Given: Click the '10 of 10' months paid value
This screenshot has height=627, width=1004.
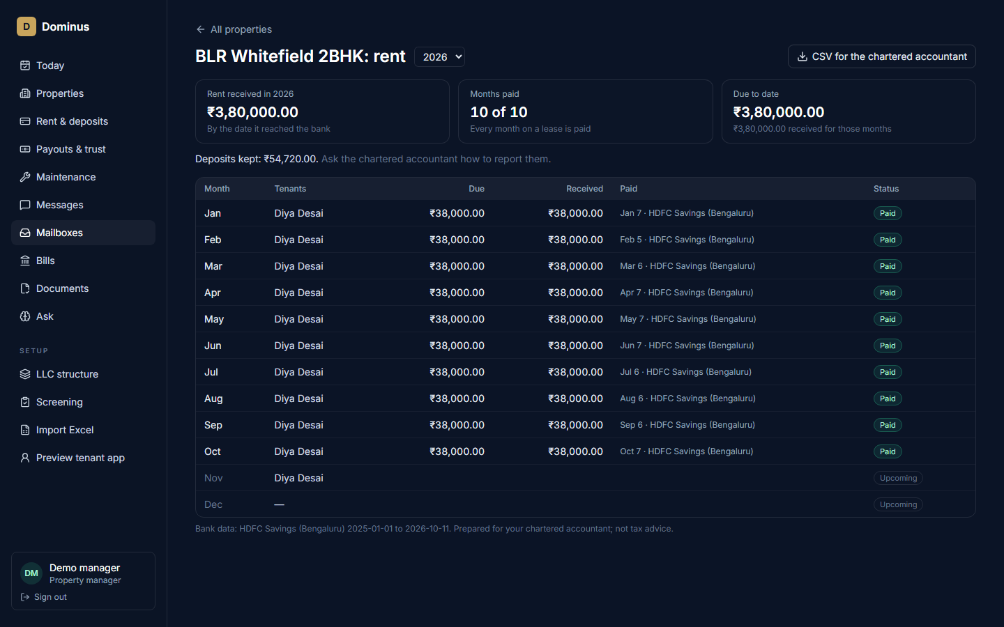Looking at the screenshot, I should click(x=499, y=112).
